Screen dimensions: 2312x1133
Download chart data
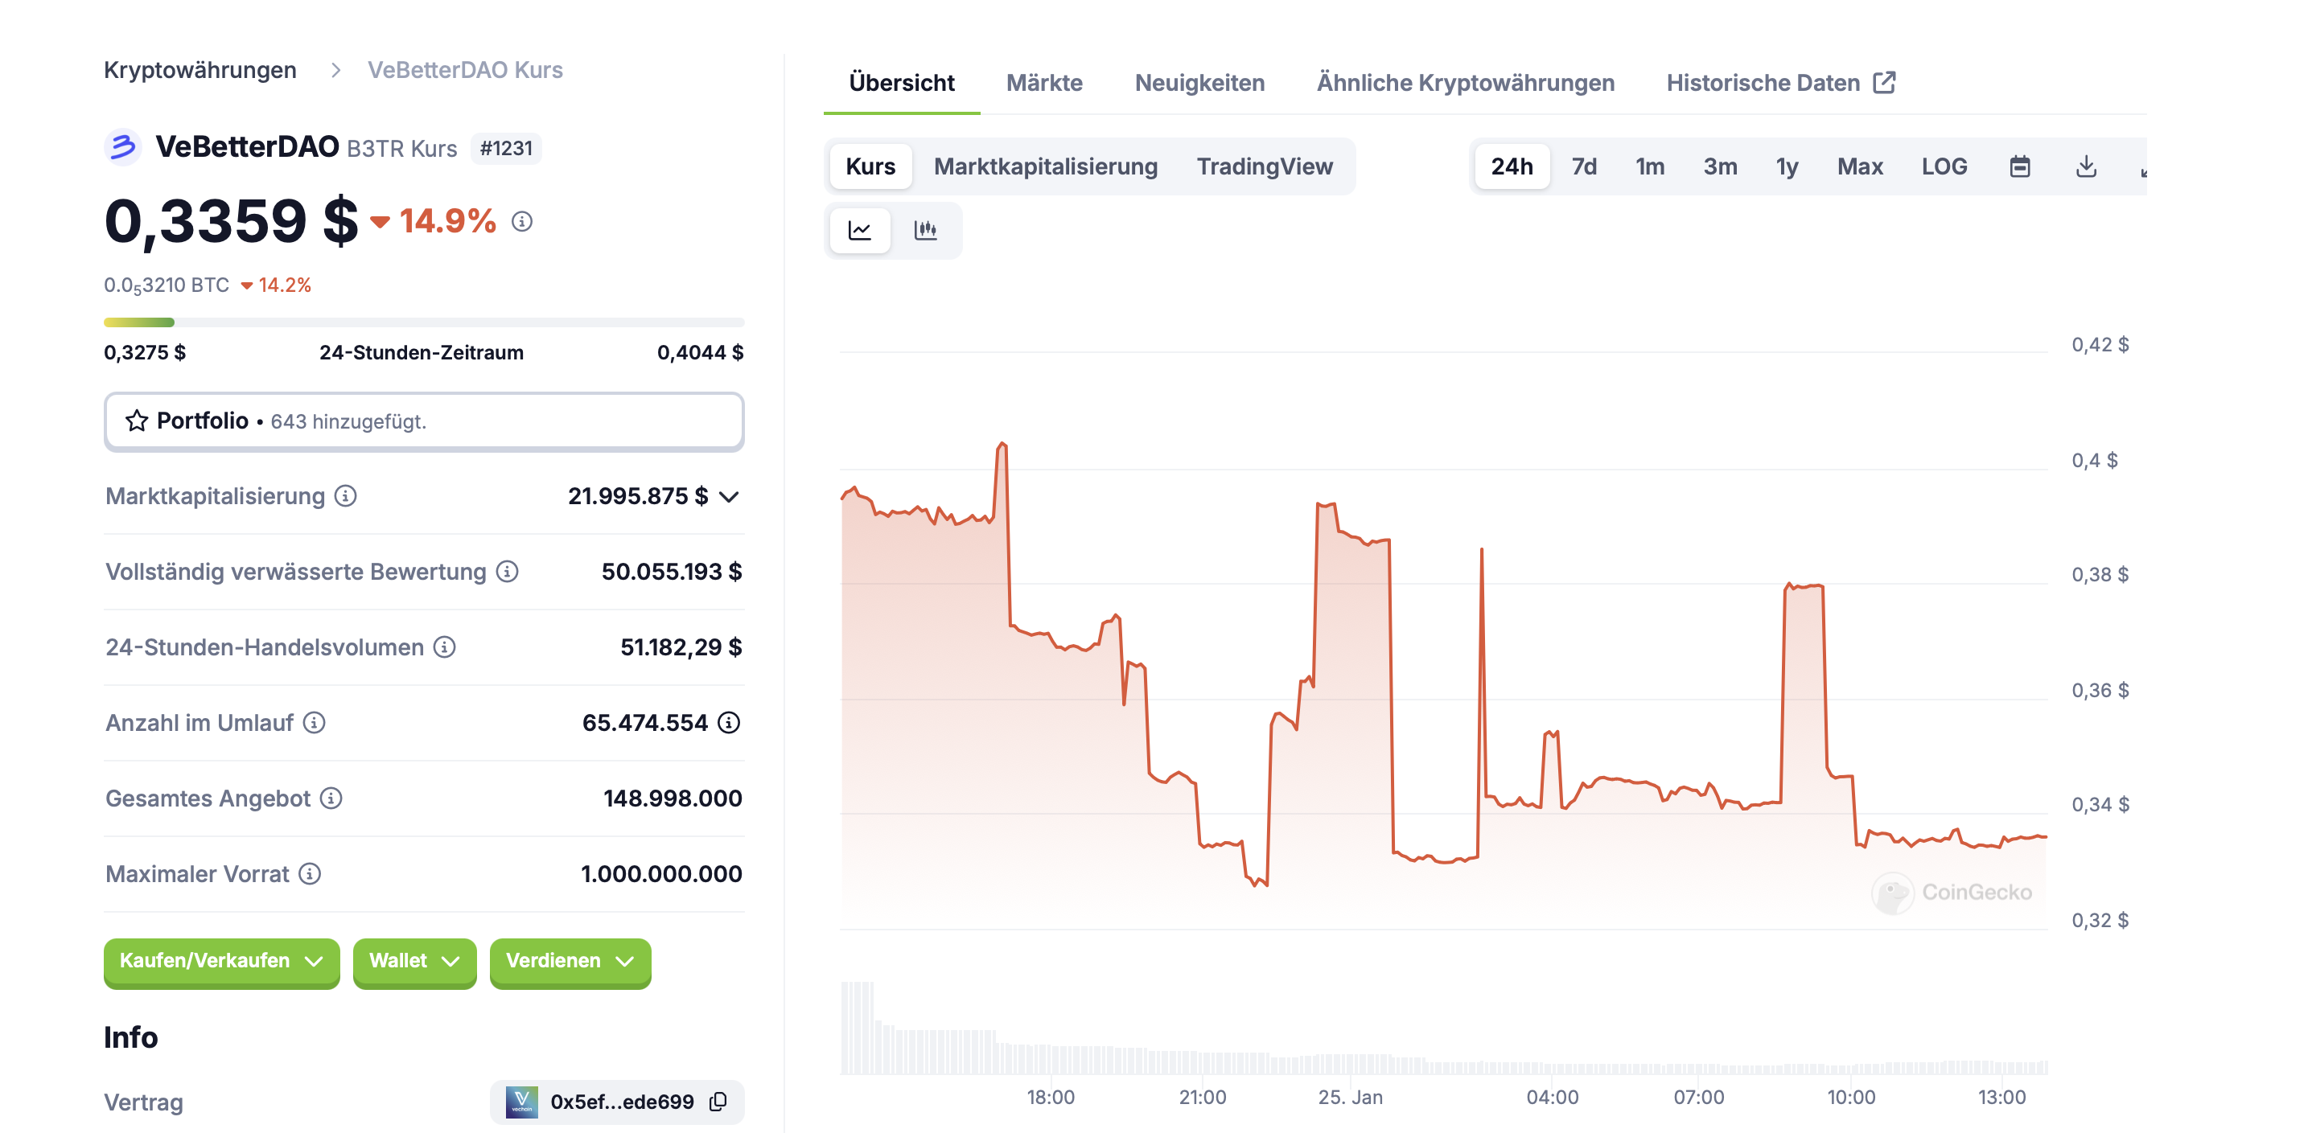coord(2086,167)
